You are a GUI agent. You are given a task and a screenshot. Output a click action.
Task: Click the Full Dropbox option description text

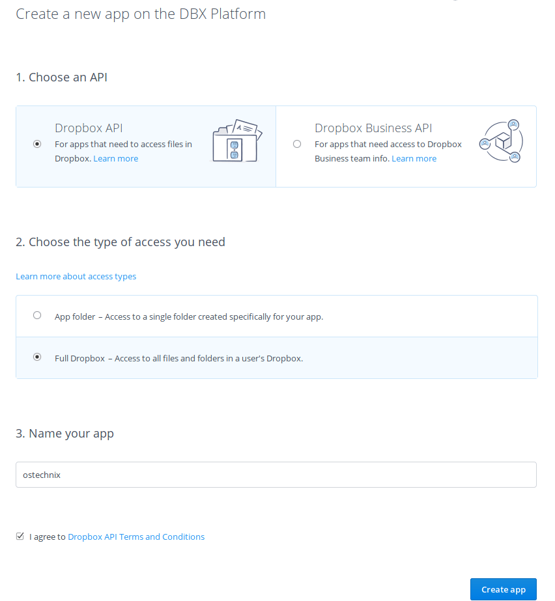coord(178,358)
